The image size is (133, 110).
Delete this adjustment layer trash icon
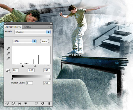coord(49,104)
